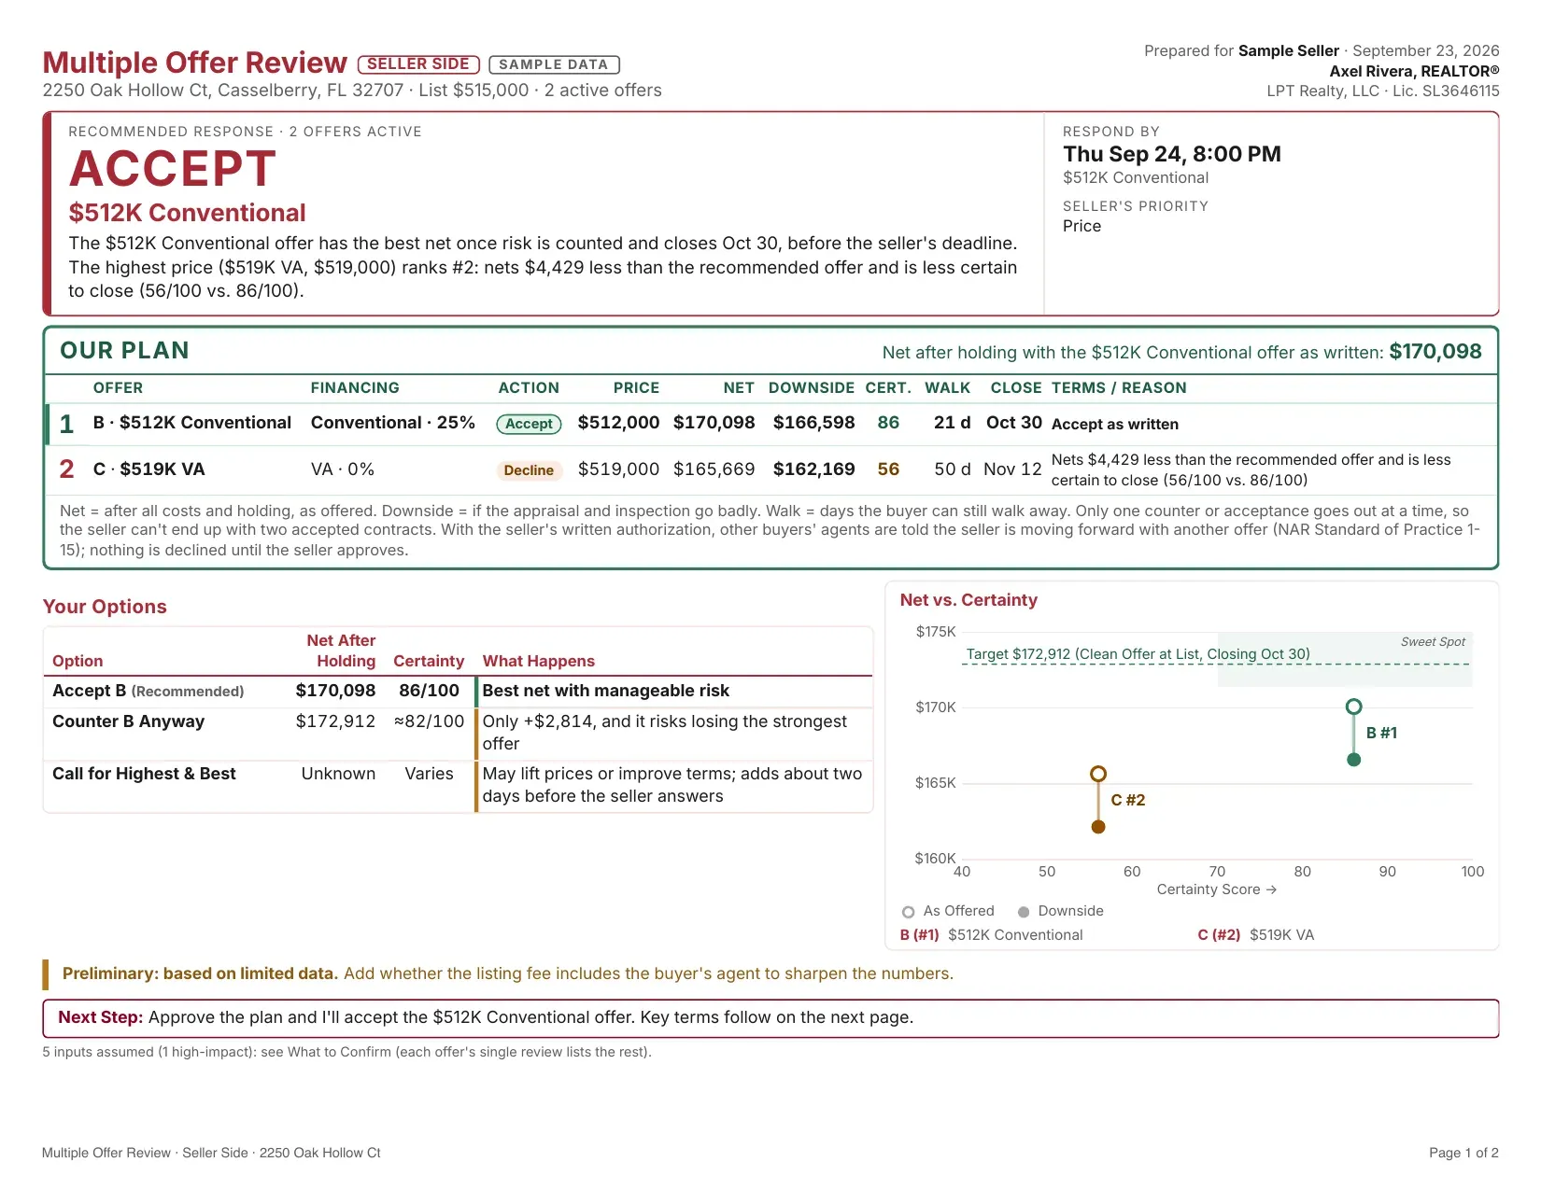This screenshot has height=1190, width=1541.
Task: Click the OUR PLAN heading
Action: (125, 350)
